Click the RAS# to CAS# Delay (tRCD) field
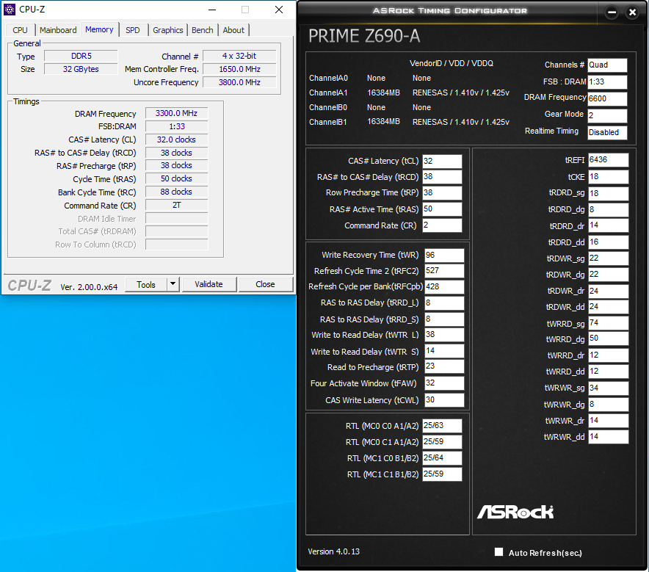Image resolution: width=649 pixels, height=572 pixels. (442, 177)
